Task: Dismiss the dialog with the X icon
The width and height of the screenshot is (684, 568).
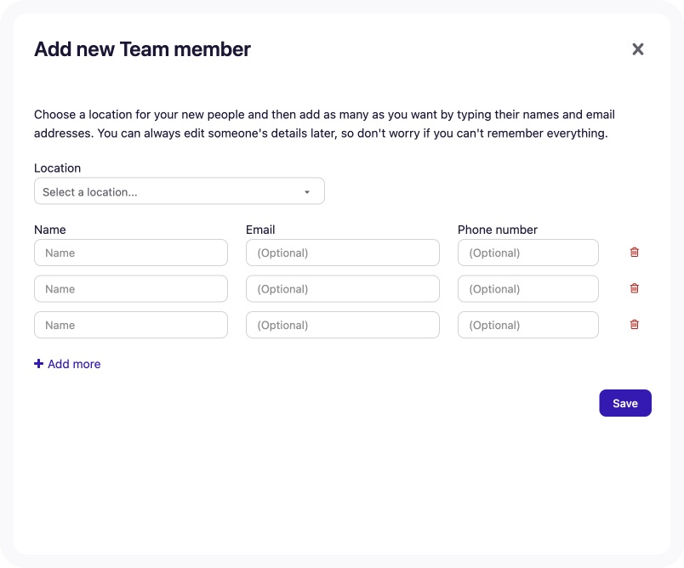Action: 638,48
